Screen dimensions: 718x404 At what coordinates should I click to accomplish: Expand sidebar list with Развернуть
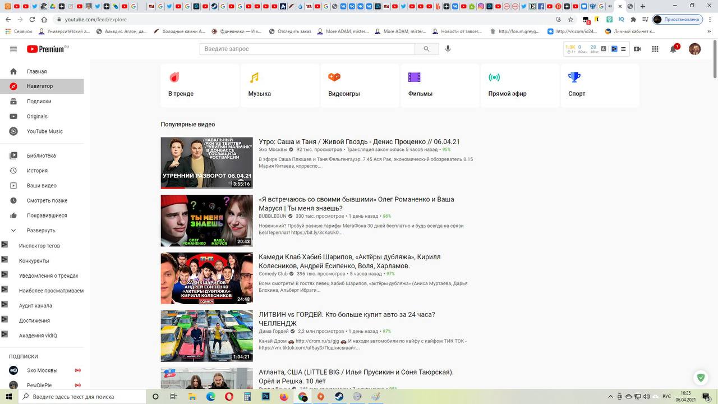42,231
